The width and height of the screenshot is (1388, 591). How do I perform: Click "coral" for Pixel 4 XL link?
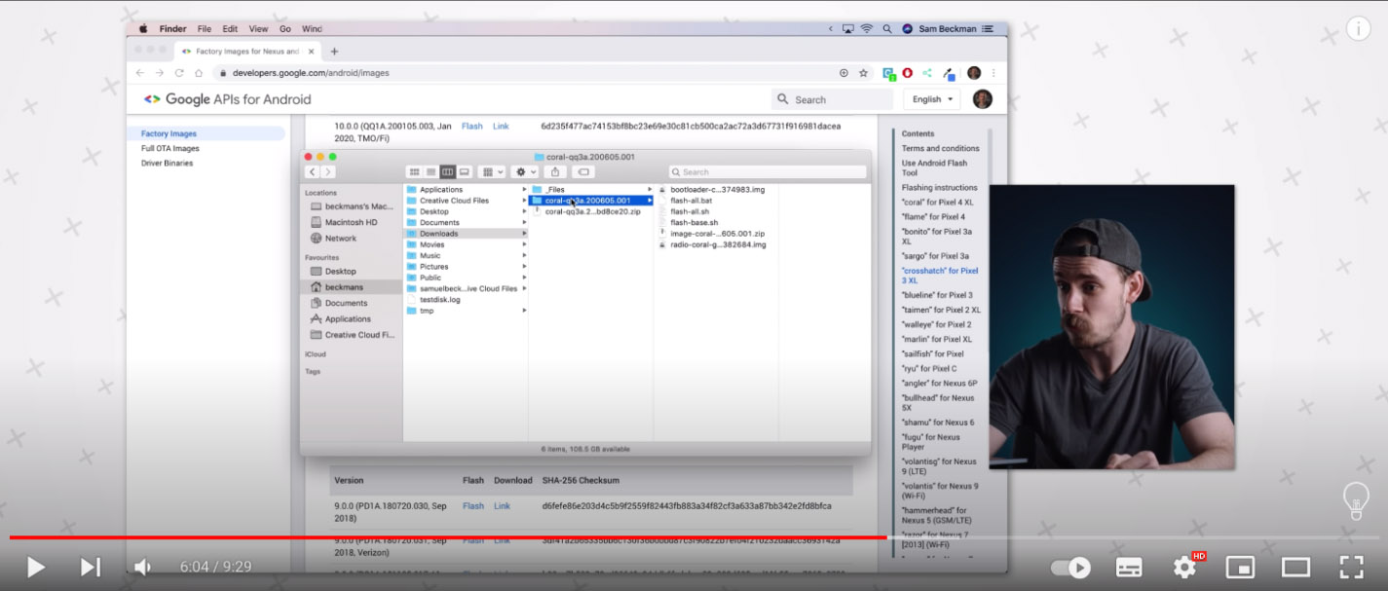click(x=937, y=203)
